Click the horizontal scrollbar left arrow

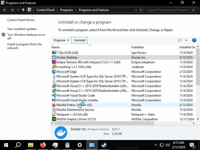tap(52, 123)
